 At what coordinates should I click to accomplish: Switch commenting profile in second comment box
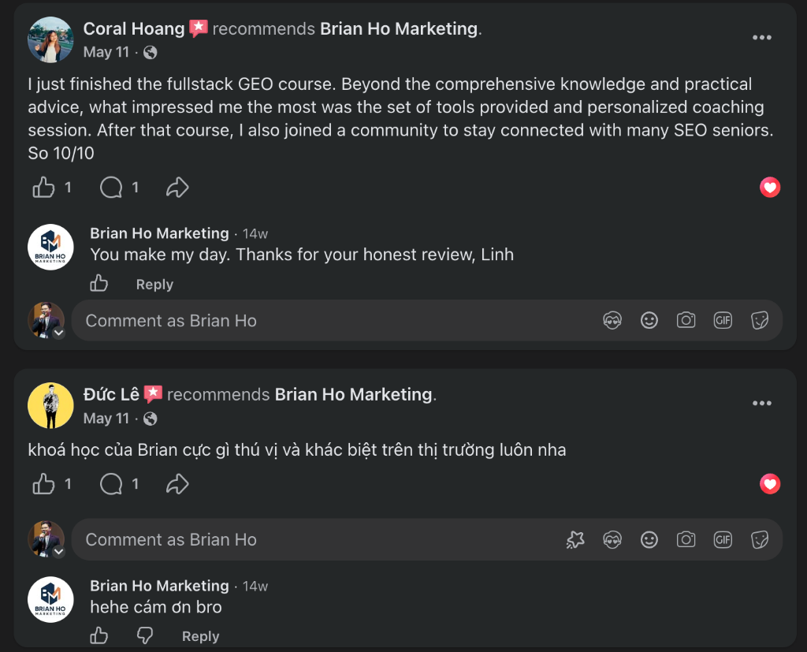[x=58, y=552]
